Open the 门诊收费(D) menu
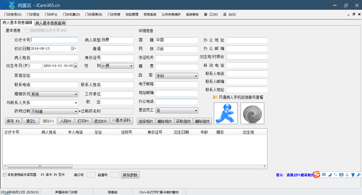 [71, 15]
